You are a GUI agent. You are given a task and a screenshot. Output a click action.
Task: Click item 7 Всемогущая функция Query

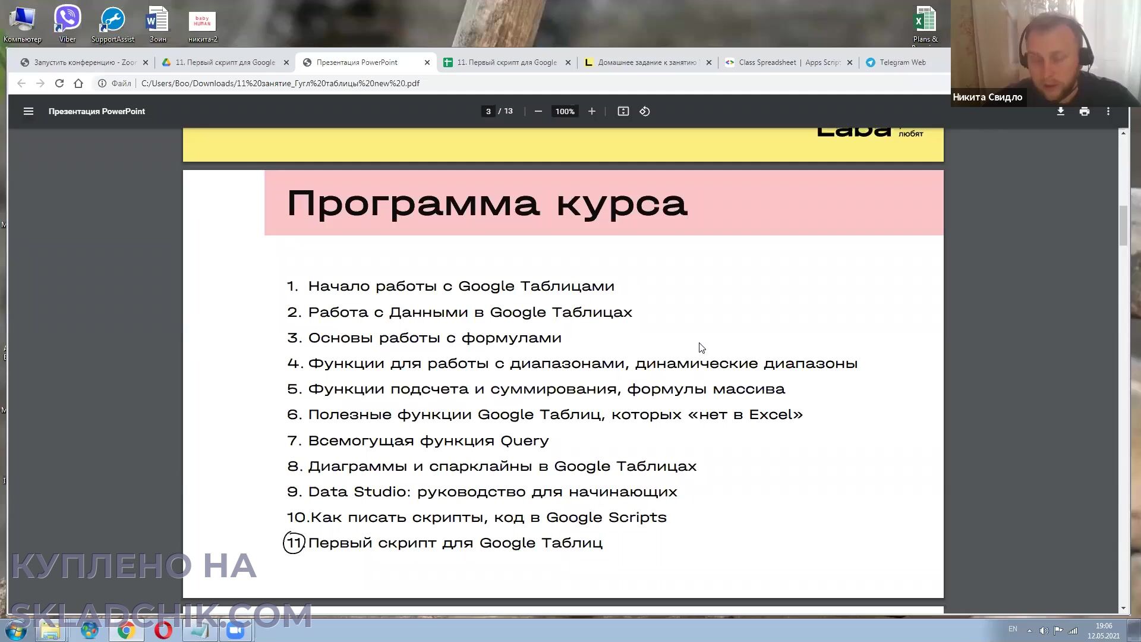click(418, 440)
